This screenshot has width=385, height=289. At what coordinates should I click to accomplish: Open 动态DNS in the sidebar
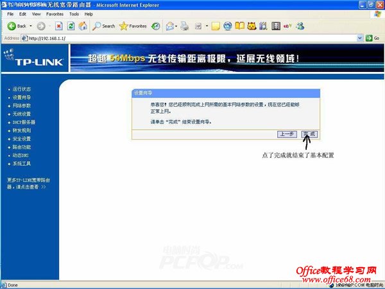(21, 155)
